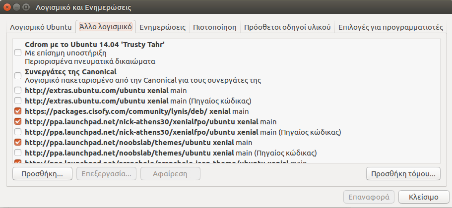This screenshot has width=452, height=208.
Task: Check noobslab themes (Πηγαίος κώδικας) entry
Action: (18, 153)
